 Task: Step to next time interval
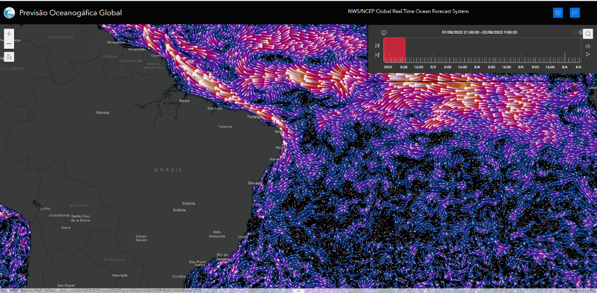(377, 45)
